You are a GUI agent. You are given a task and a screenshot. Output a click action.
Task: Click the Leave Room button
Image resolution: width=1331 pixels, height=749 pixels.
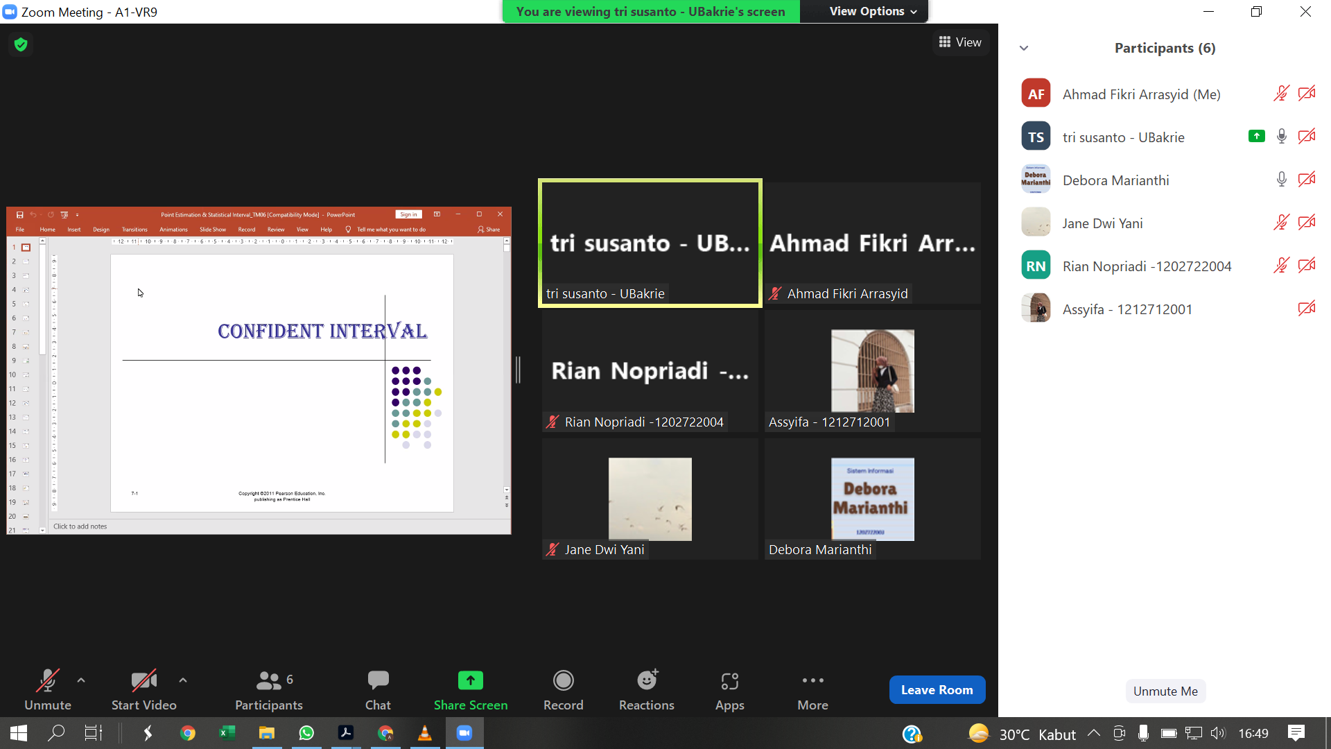(937, 690)
